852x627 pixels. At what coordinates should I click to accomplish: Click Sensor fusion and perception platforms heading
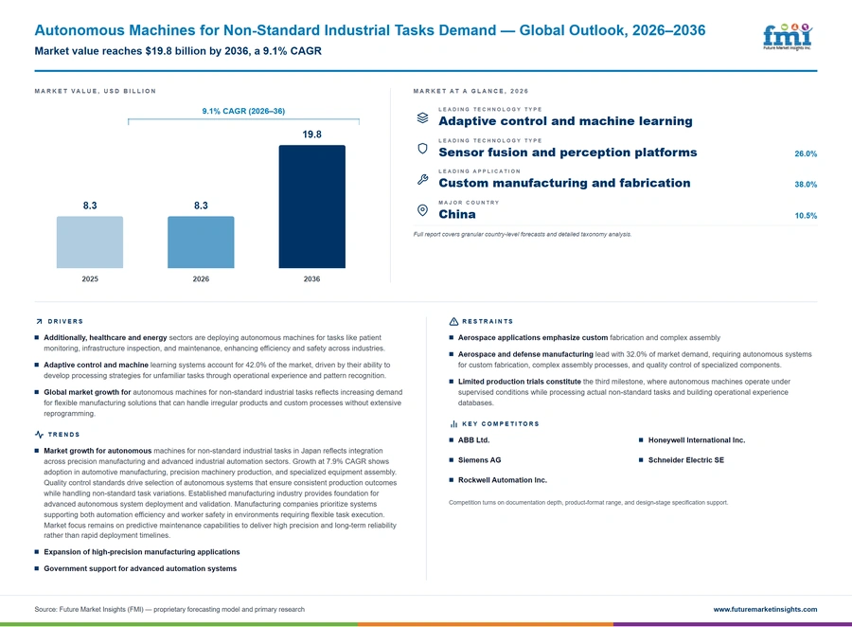pos(568,152)
